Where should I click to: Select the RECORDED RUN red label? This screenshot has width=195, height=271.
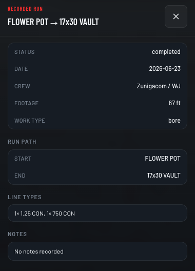coord(25,9)
